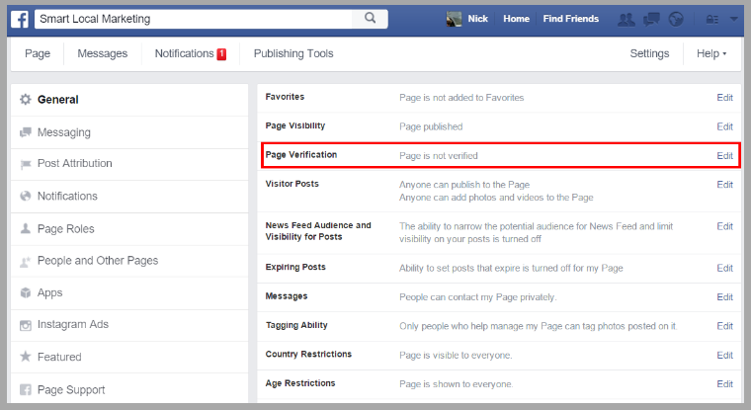Click the Facebook logo icon
This screenshot has height=410, width=751.
[20, 19]
